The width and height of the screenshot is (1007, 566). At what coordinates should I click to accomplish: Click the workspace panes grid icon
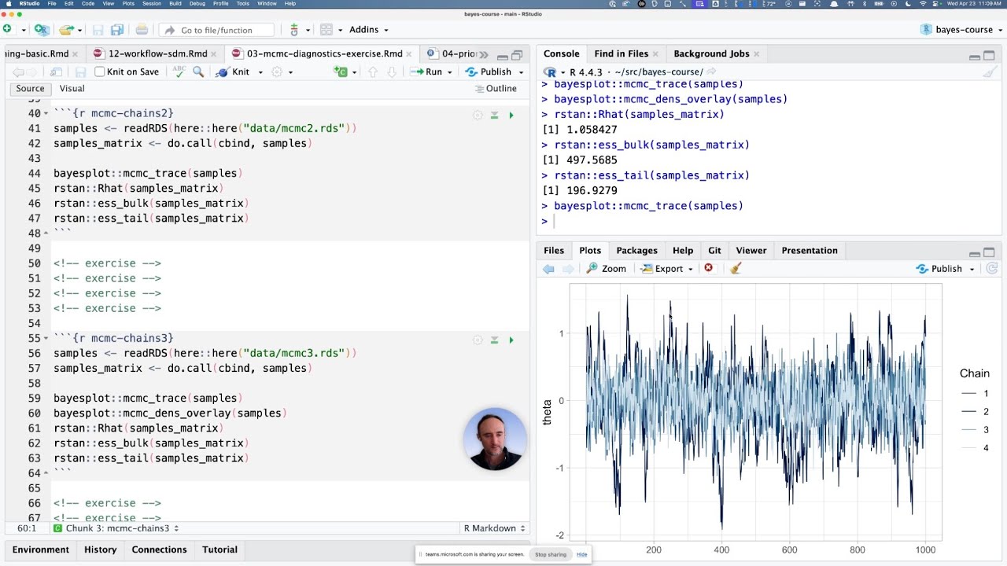(326, 30)
